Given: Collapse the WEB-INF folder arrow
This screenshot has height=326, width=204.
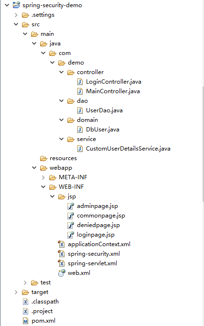Looking at the screenshot, I should (x=43, y=187).
